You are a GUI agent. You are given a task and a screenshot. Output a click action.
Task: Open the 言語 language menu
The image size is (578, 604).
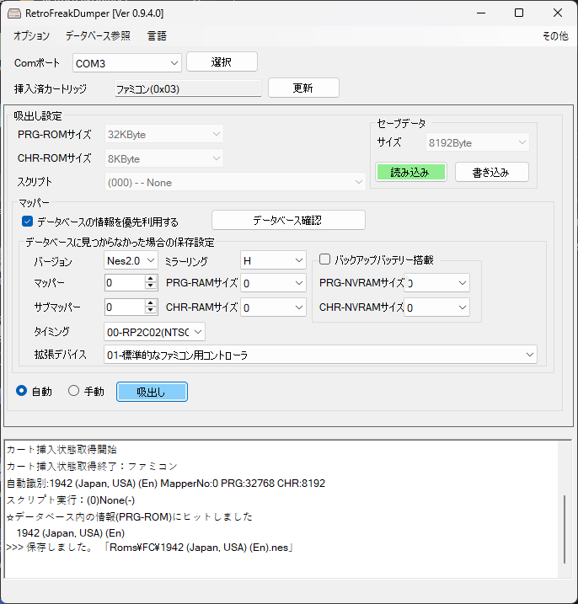point(157,36)
